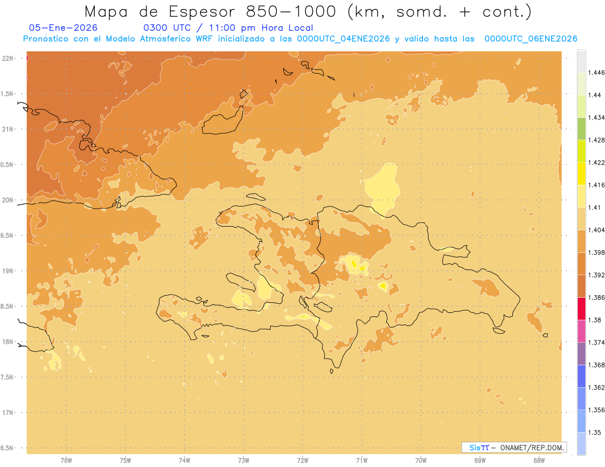Select the date text '05-Ene-2026'
Image resolution: width=605 pixels, height=467 pixels.
coord(64,28)
